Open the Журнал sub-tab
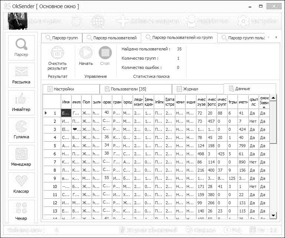The image size is (285, 238). 198,89
